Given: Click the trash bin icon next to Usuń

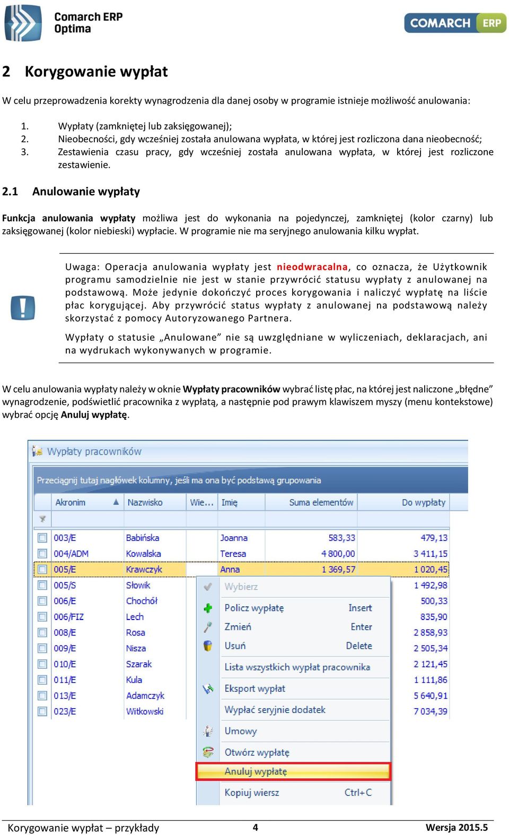Looking at the screenshot, I should point(208,646).
